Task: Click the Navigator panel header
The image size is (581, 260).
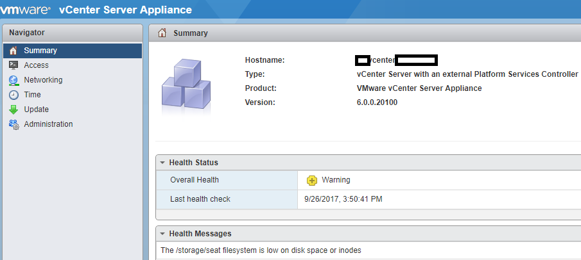Action: (x=73, y=33)
